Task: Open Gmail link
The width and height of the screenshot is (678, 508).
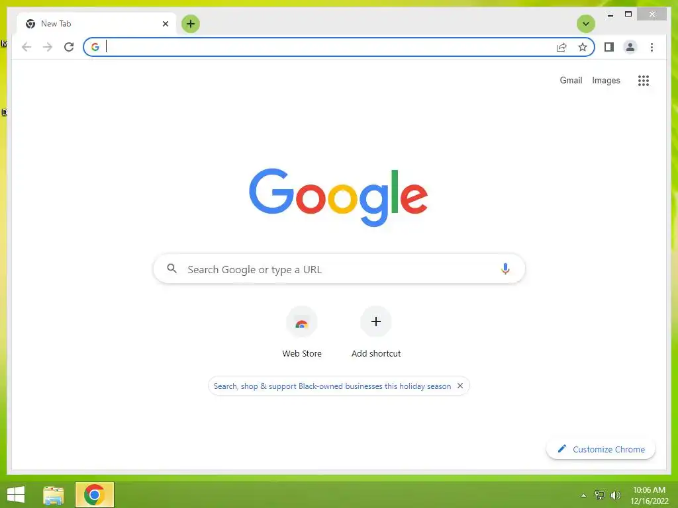Action: (x=571, y=80)
